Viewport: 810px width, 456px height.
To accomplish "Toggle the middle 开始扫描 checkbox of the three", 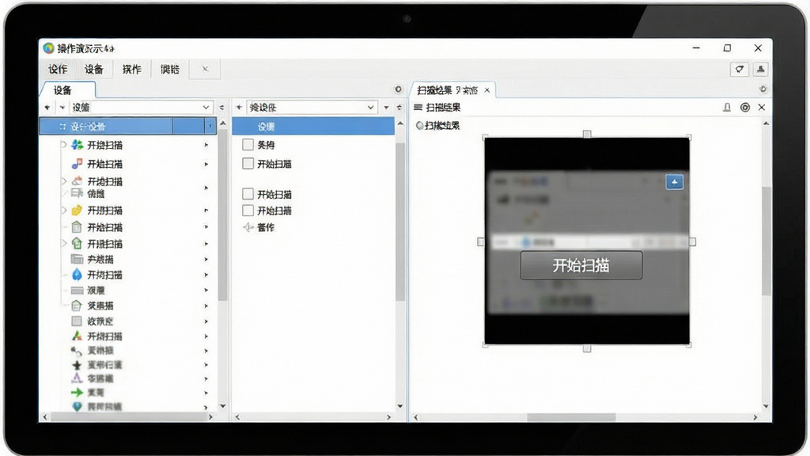I will (248, 194).
